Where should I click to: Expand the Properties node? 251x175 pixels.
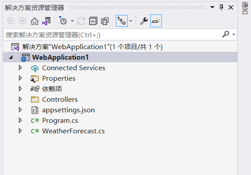coord(20,78)
